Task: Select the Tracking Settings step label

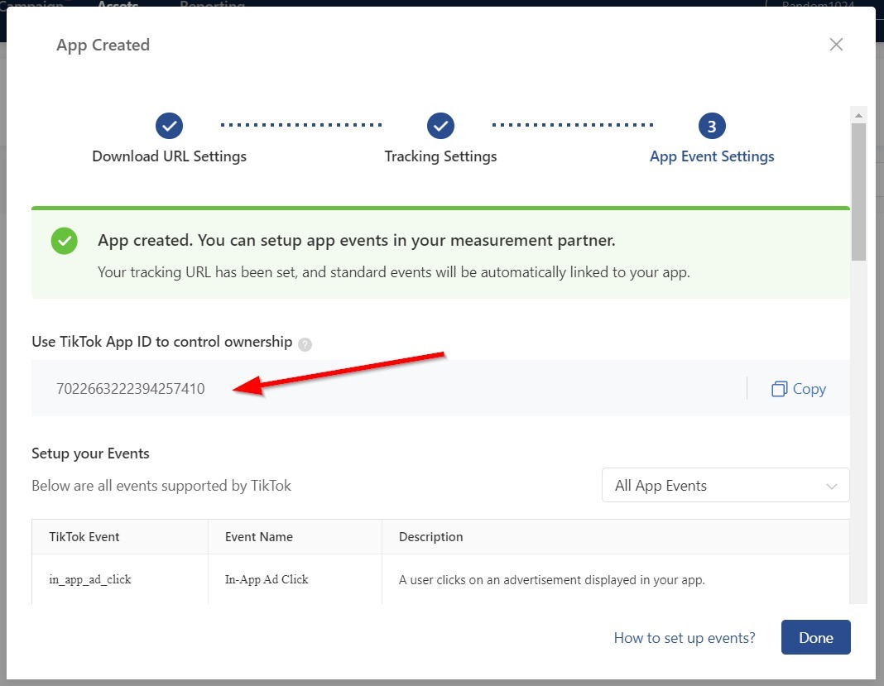Action: pyautogui.click(x=440, y=156)
